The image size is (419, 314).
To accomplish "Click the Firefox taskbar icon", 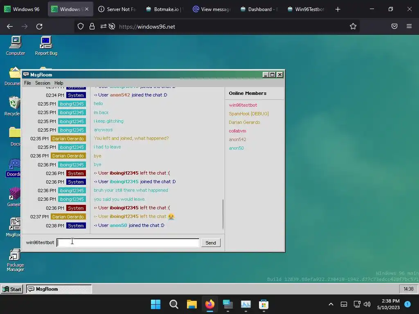I will 210,304.
